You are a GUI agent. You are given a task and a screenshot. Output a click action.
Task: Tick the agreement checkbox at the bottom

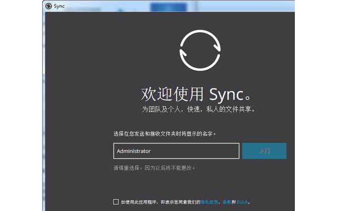coord(116,202)
